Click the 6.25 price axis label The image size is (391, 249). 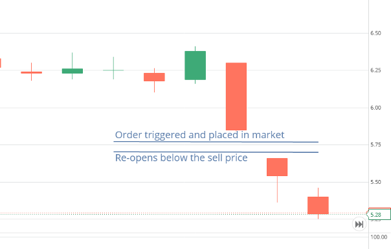pyautogui.click(x=375, y=70)
